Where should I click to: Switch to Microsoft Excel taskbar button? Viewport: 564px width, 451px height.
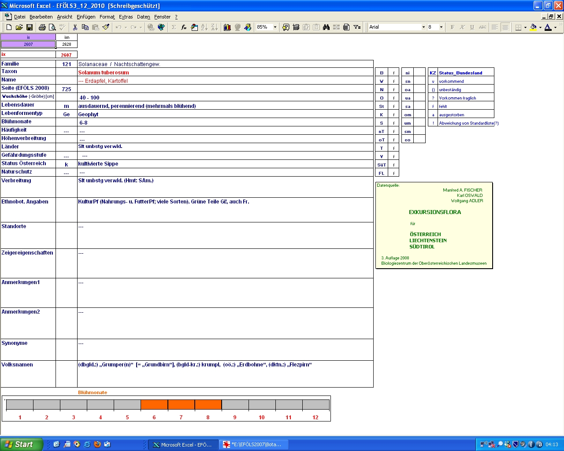point(182,445)
